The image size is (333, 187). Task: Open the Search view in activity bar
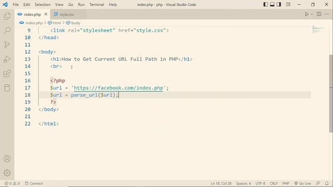click(7, 30)
